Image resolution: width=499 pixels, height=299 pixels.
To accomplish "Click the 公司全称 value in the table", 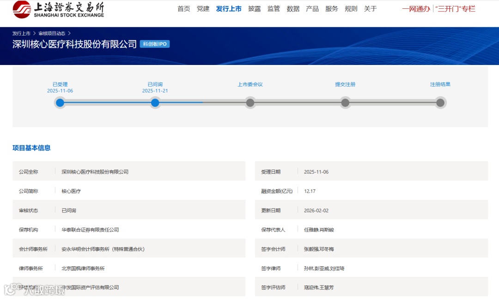I will point(95,172).
